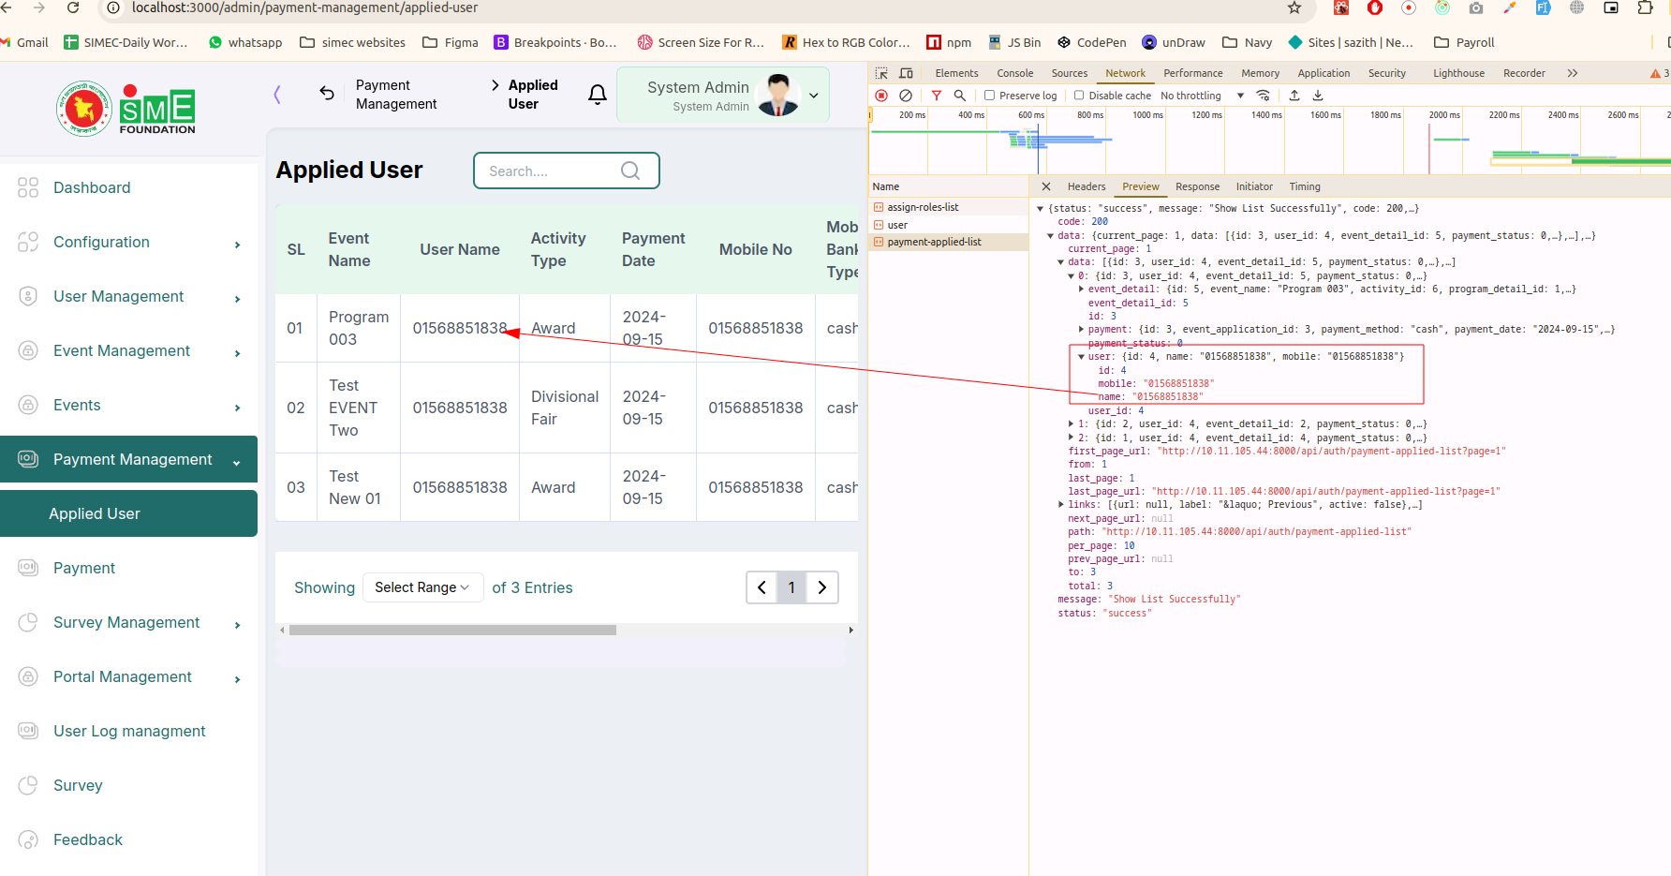
Task: Open the npm bookmark
Action: tap(949, 42)
